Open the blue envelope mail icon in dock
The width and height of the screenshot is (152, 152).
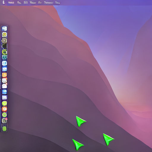[x=4, y=92]
